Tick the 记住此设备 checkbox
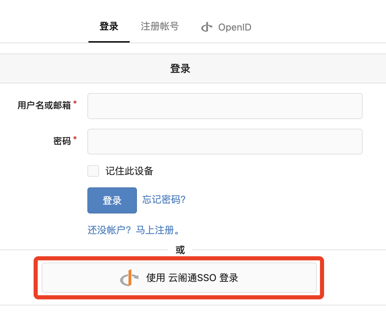 click(x=93, y=171)
